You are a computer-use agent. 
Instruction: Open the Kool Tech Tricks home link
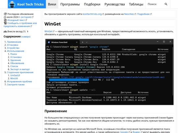click(x=27, y=4)
